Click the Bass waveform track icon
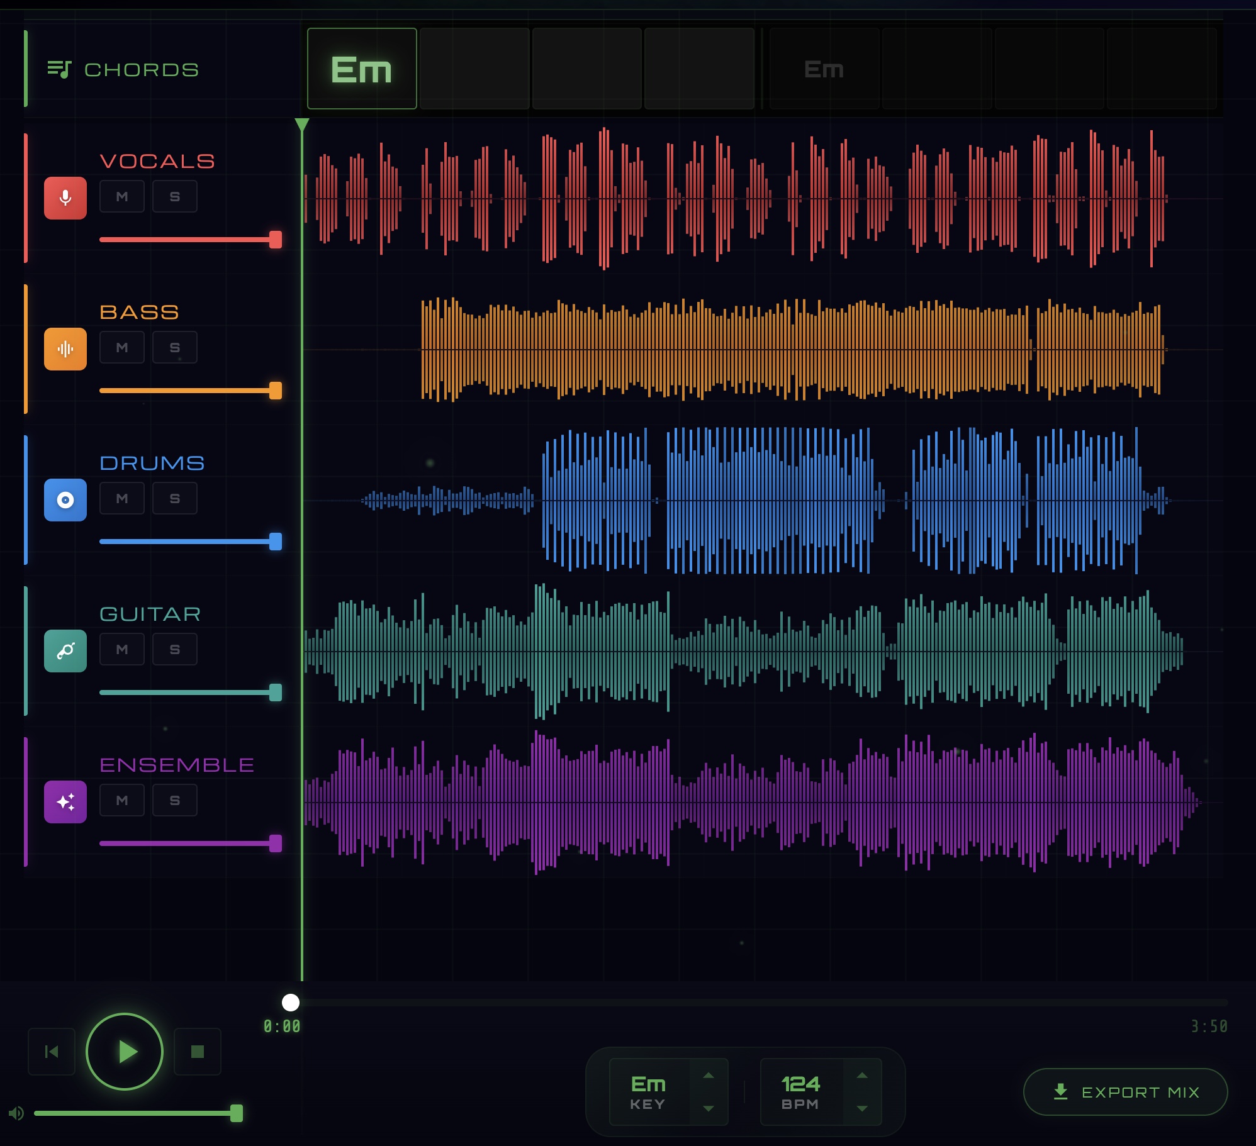This screenshot has height=1146, width=1256. coord(65,348)
